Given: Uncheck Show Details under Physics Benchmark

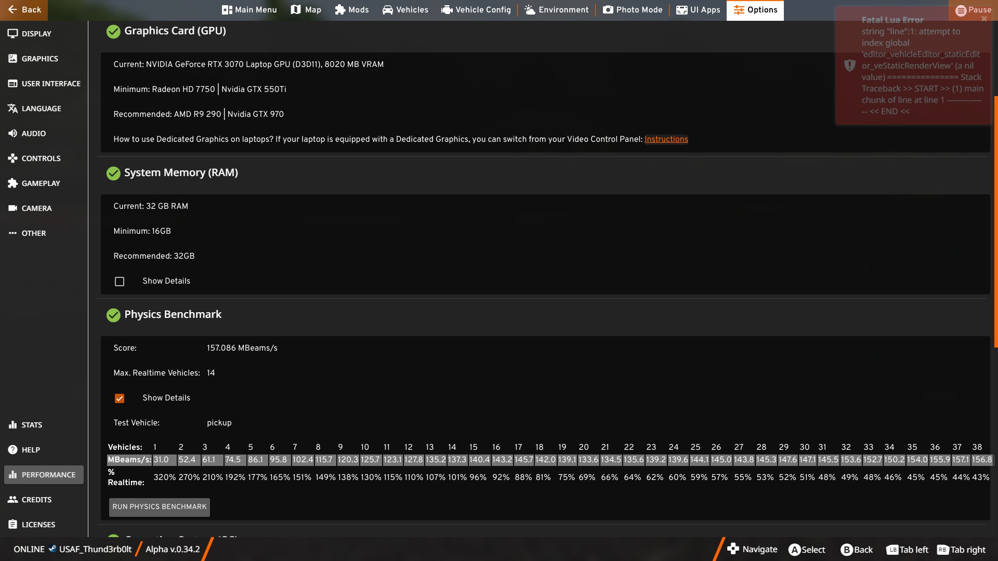Looking at the screenshot, I should pos(120,398).
